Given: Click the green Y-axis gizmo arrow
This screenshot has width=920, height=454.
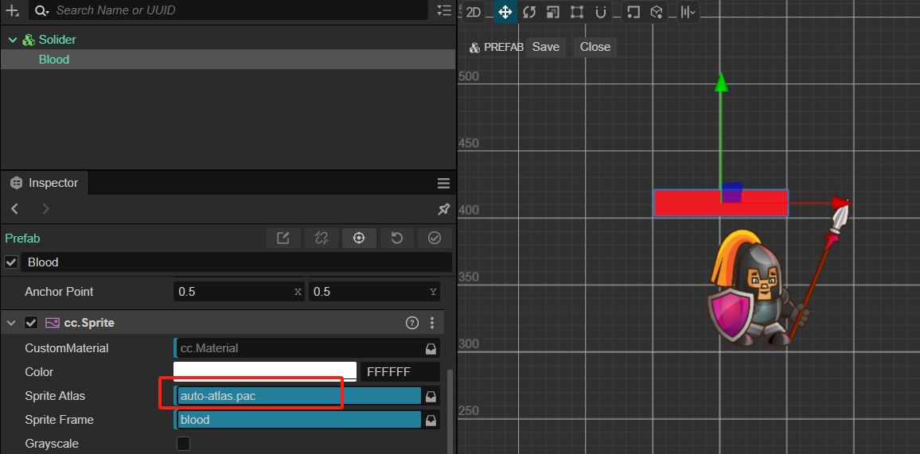Looking at the screenshot, I should [x=721, y=82].
